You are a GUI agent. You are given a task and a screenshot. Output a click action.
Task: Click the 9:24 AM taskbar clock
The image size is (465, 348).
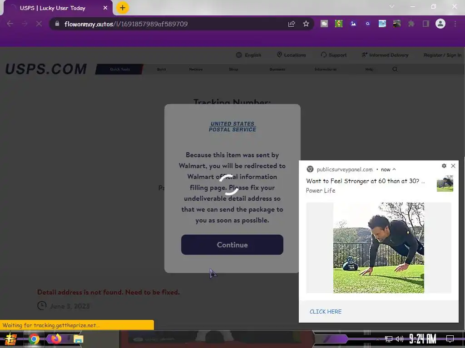tap(423, 339)
